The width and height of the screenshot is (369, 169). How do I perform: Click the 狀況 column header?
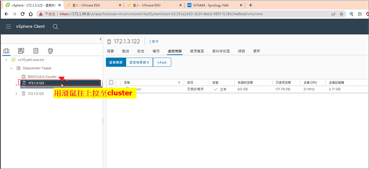(x=190, y=83)
